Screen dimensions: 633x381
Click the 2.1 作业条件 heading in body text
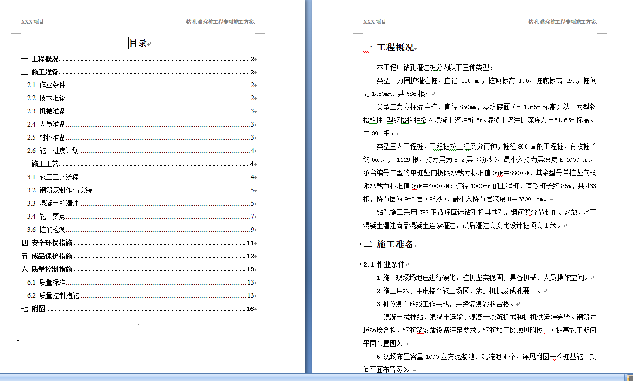[x=384, y=265]
